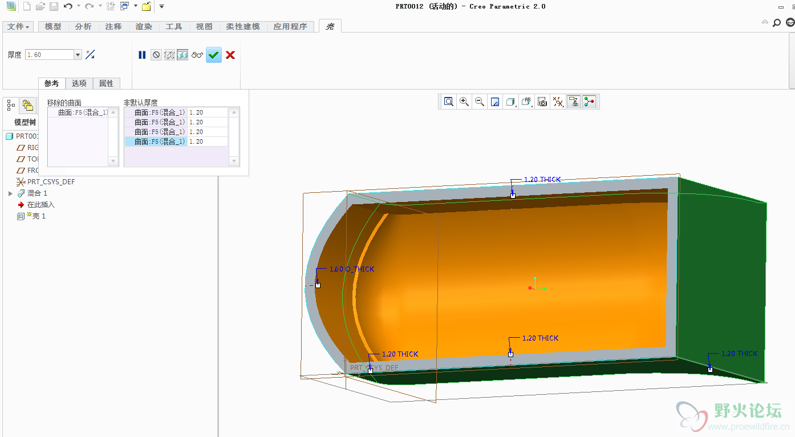Undo the last action
Screen dimensions: 795x437
pyautogui.click(x=68, y=6)
